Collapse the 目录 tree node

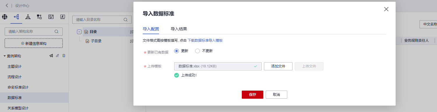click(79, 32)
